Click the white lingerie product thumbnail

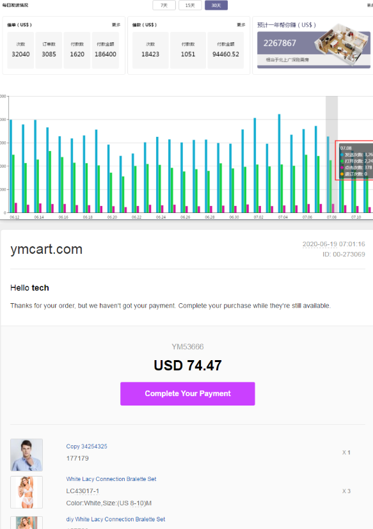[27, 493]
